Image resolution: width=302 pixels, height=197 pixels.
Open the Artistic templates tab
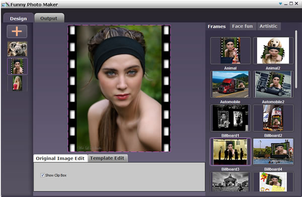(x=268, y=26)
